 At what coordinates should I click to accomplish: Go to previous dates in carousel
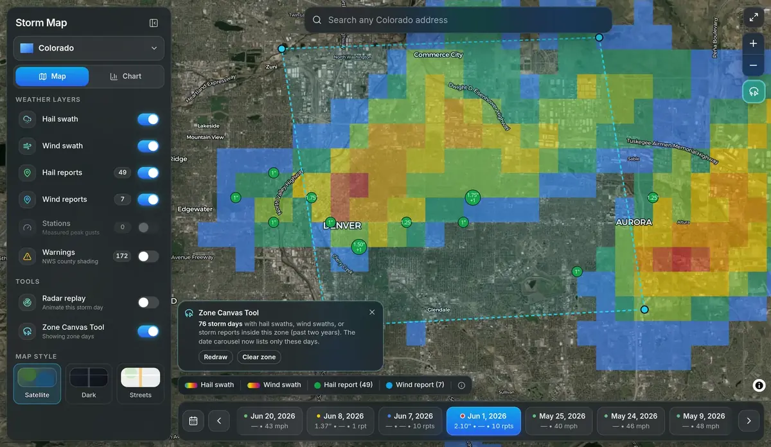coord(219,421)
